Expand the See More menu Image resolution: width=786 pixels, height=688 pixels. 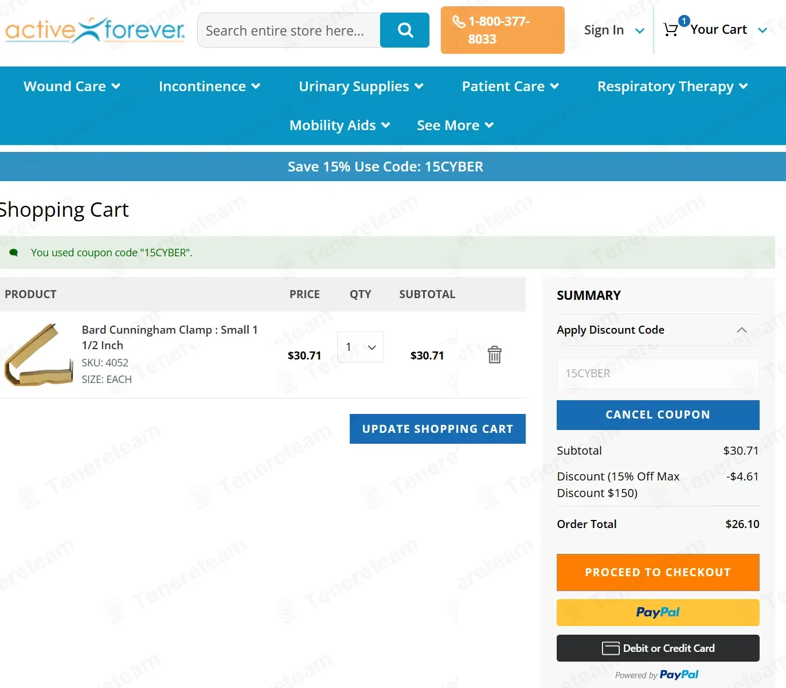coord(455,125)
